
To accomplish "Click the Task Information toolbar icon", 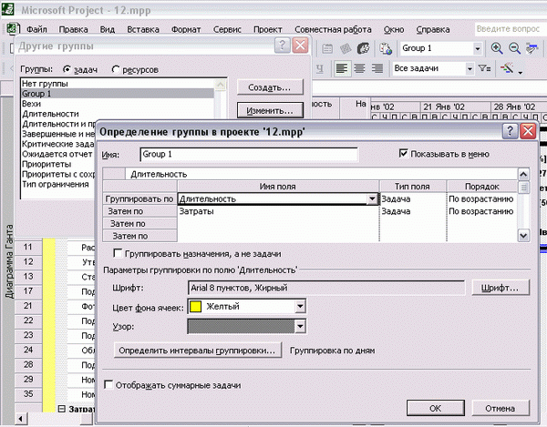I will pyautogui.click(x=327, y=48).
